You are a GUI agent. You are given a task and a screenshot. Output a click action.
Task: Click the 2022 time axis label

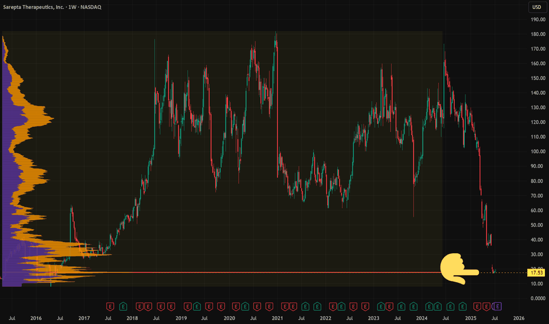(325, 318)
